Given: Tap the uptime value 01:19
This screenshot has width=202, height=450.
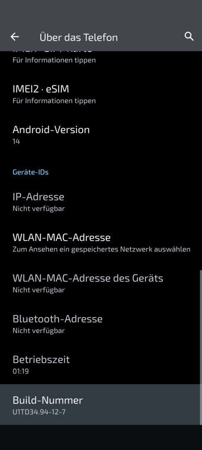Looking at the screenshot, I should click(21, 371).
